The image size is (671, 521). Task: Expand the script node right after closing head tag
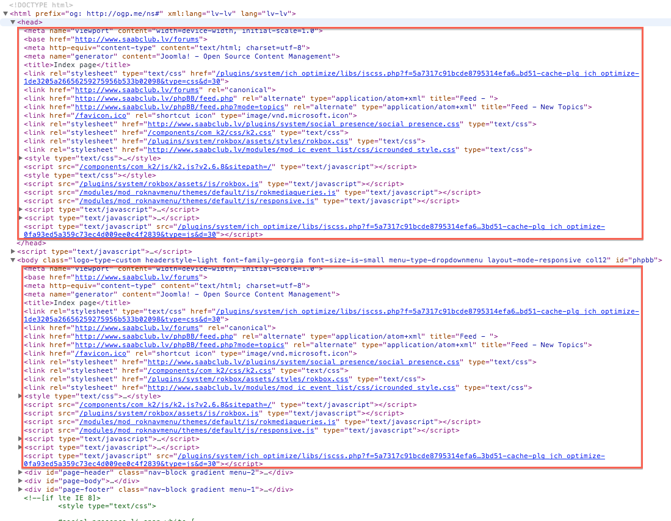pyautogui.click(x=13, y=251)
